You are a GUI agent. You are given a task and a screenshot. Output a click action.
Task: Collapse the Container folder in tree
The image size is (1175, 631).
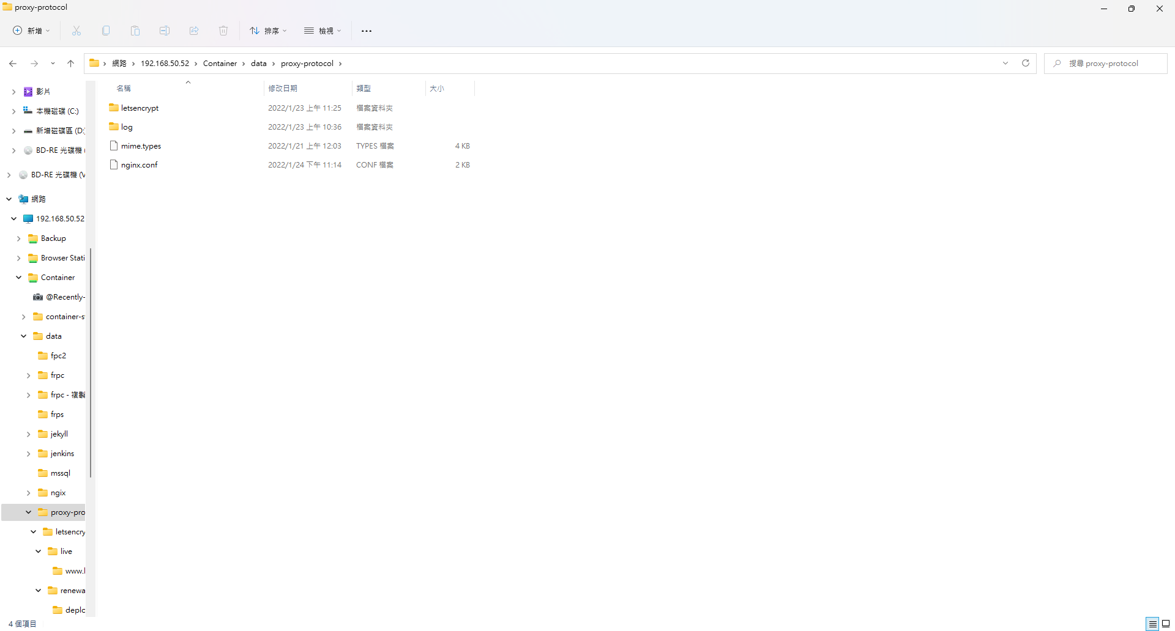point(19,278)
